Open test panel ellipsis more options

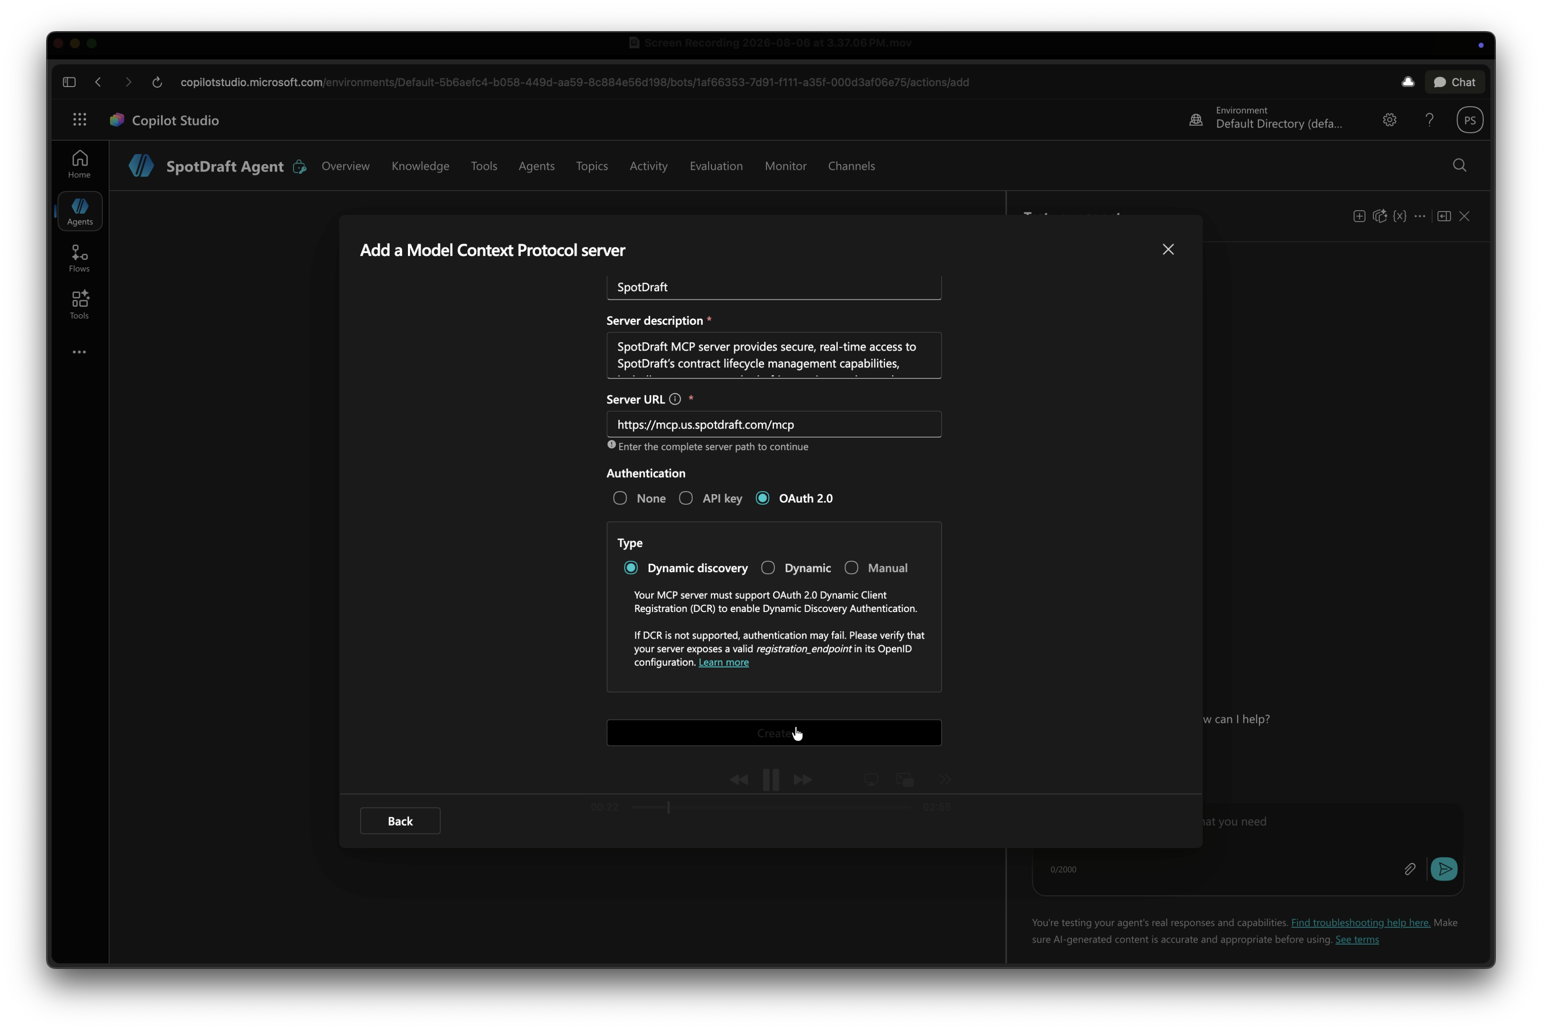click(1420, 216)
